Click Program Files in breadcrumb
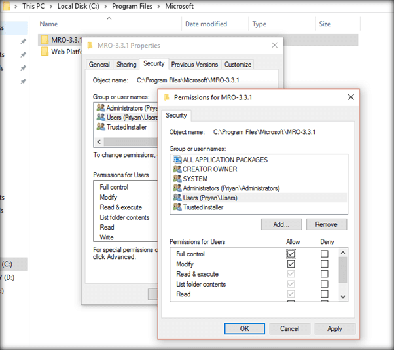This screenshot has height=350, width=394. coord(132,6)
